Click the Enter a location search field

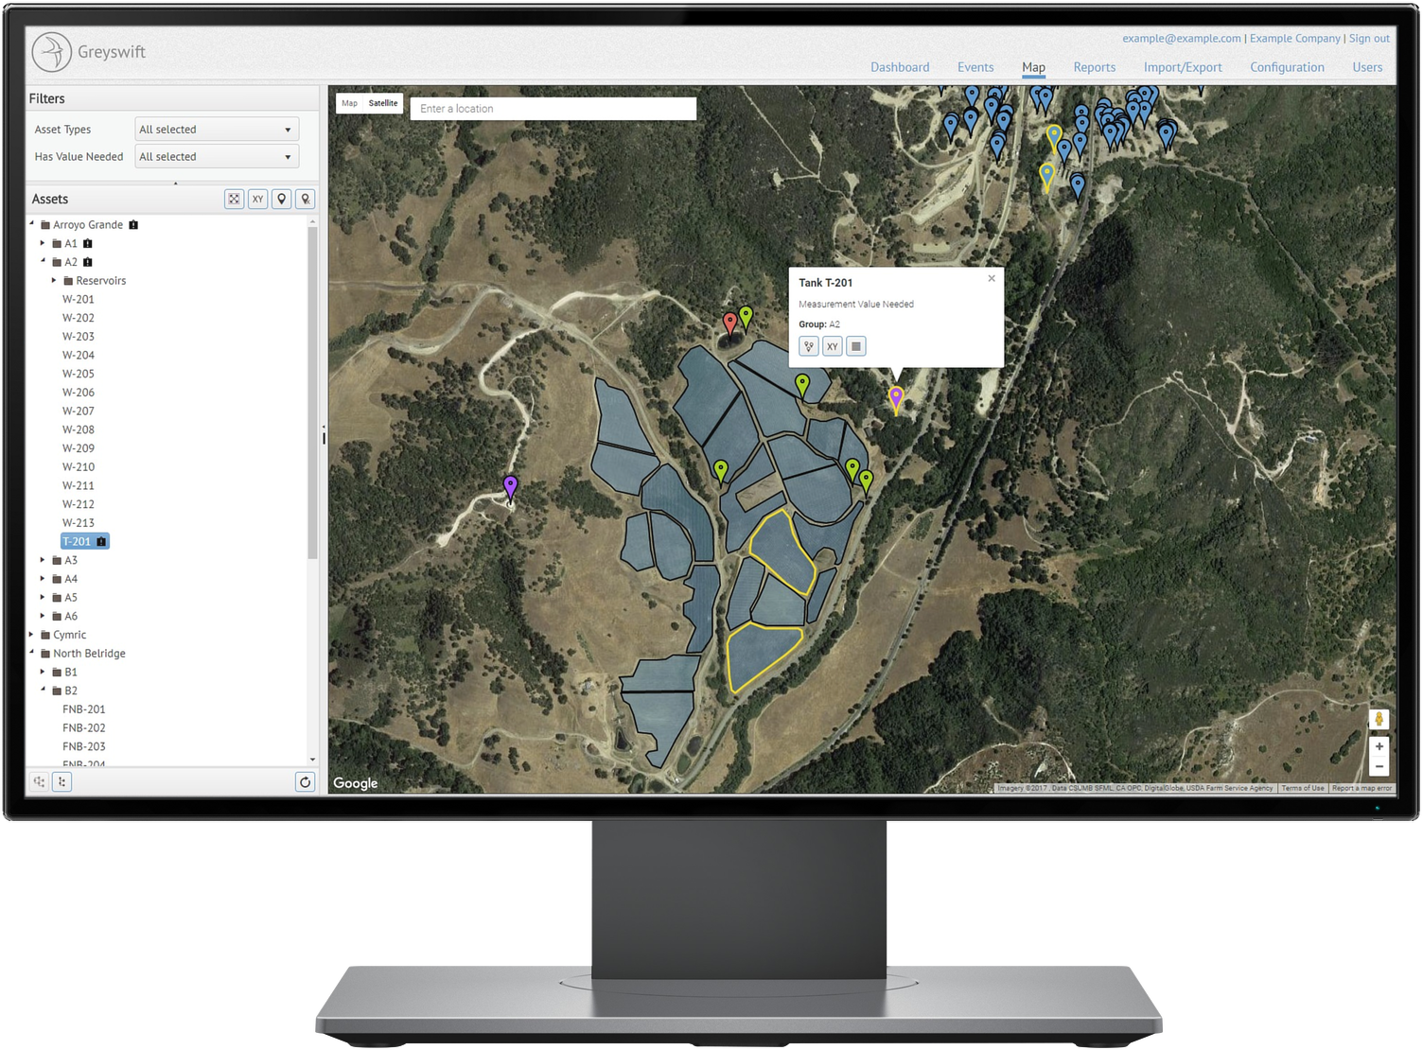tap(553, 109)
